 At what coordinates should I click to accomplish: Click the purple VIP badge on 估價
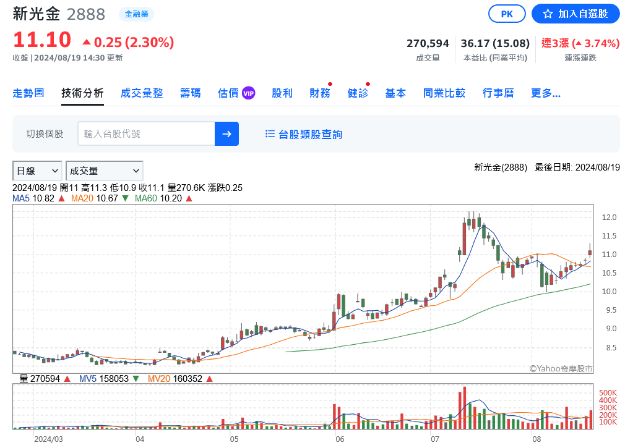(x=248, y=93)
